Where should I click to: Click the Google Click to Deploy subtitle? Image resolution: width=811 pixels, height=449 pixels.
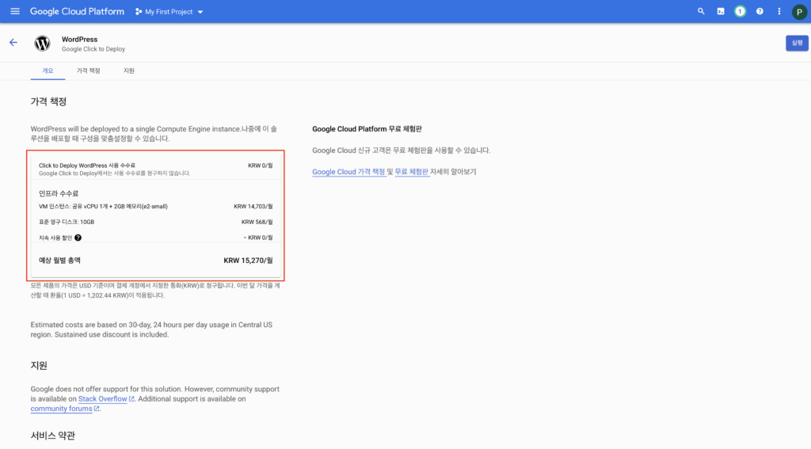click(93, 49)
